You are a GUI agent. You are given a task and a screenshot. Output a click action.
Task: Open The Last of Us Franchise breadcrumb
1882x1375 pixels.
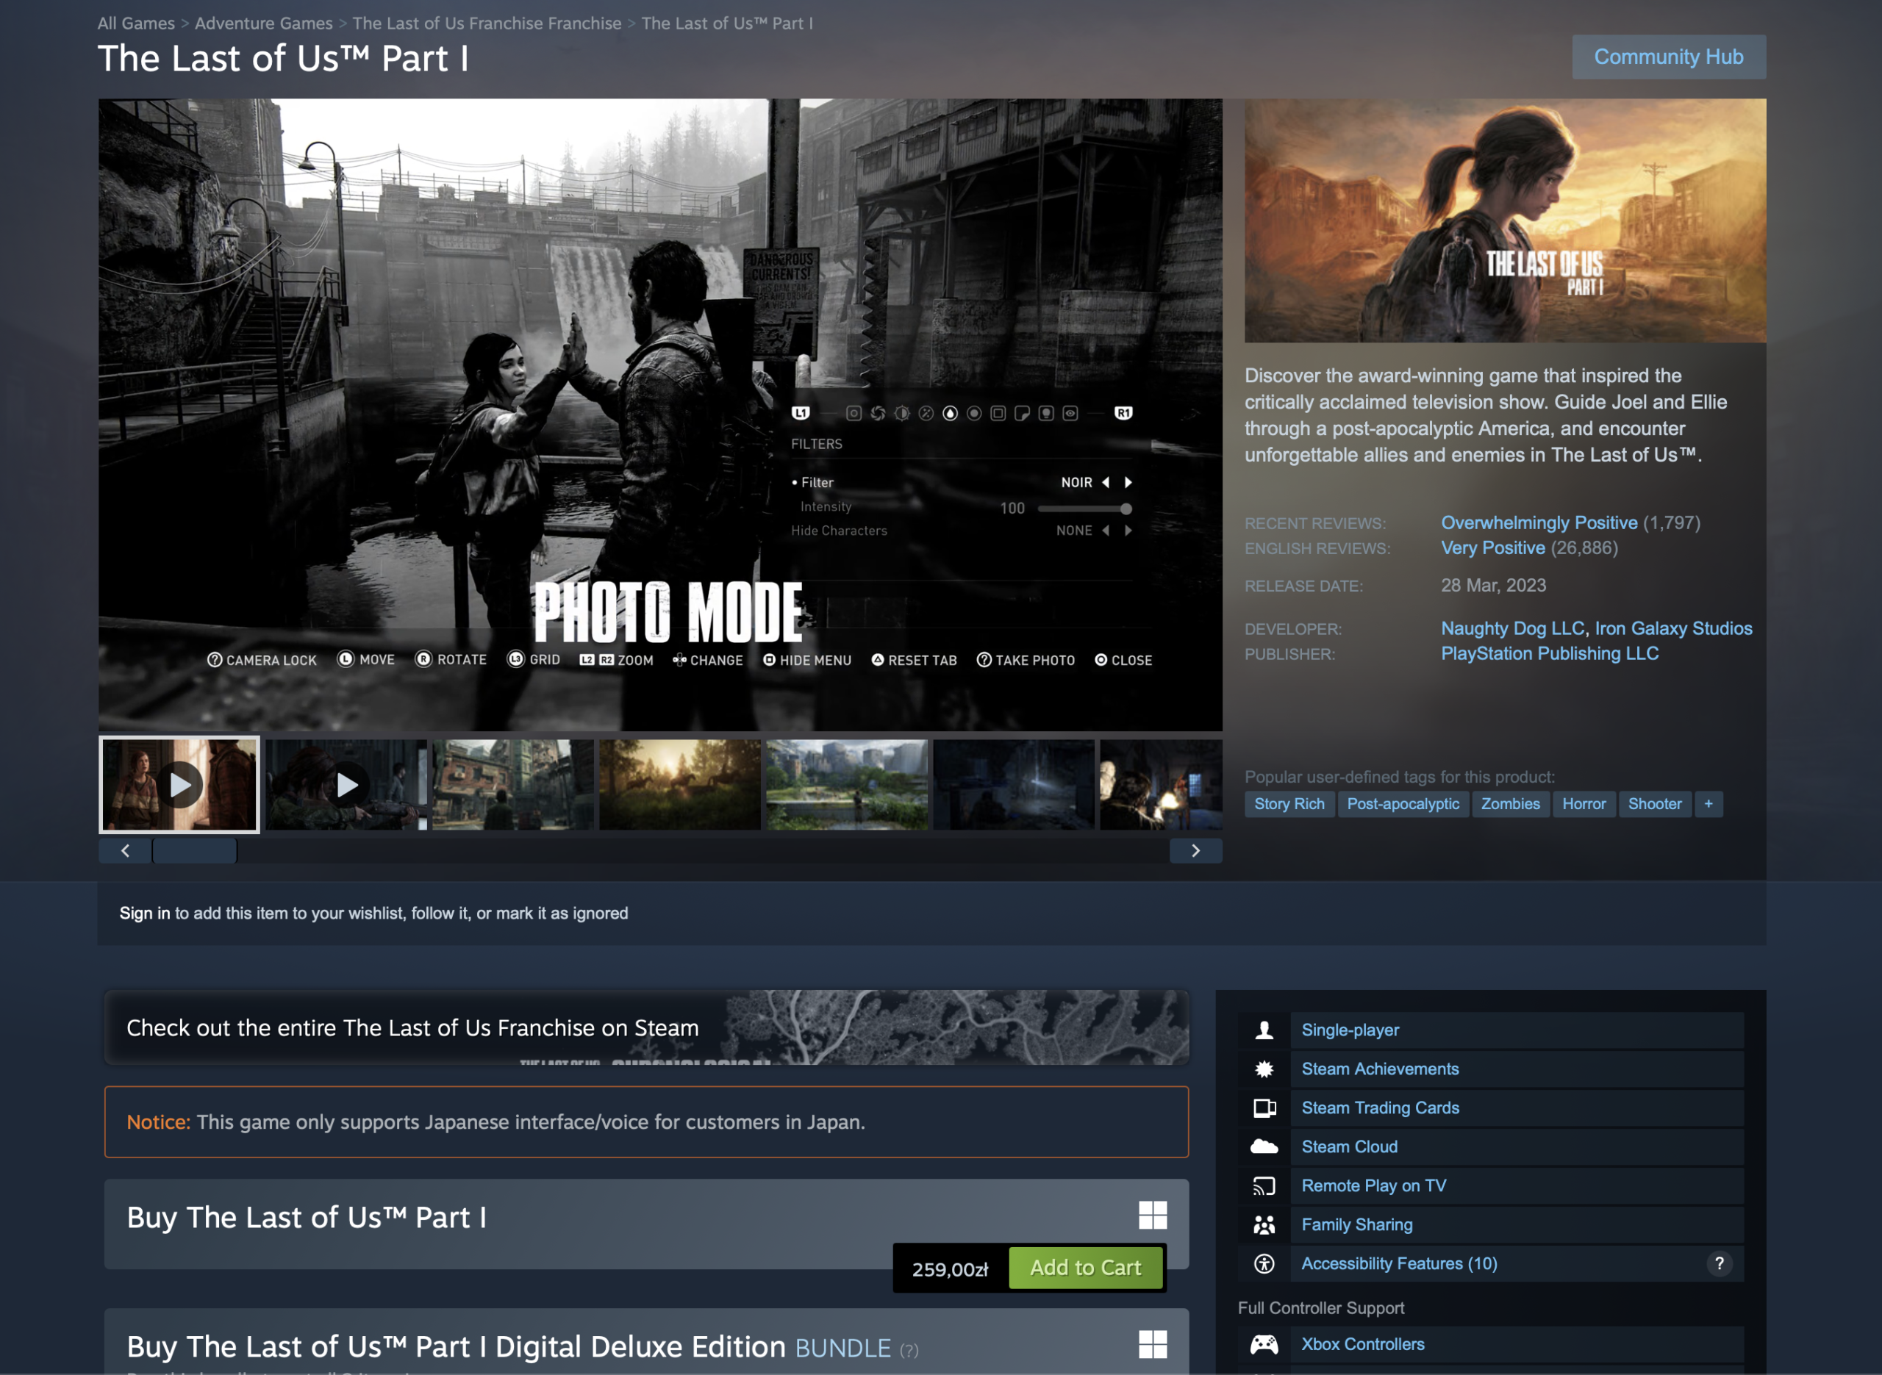click(x=487, y=24)
